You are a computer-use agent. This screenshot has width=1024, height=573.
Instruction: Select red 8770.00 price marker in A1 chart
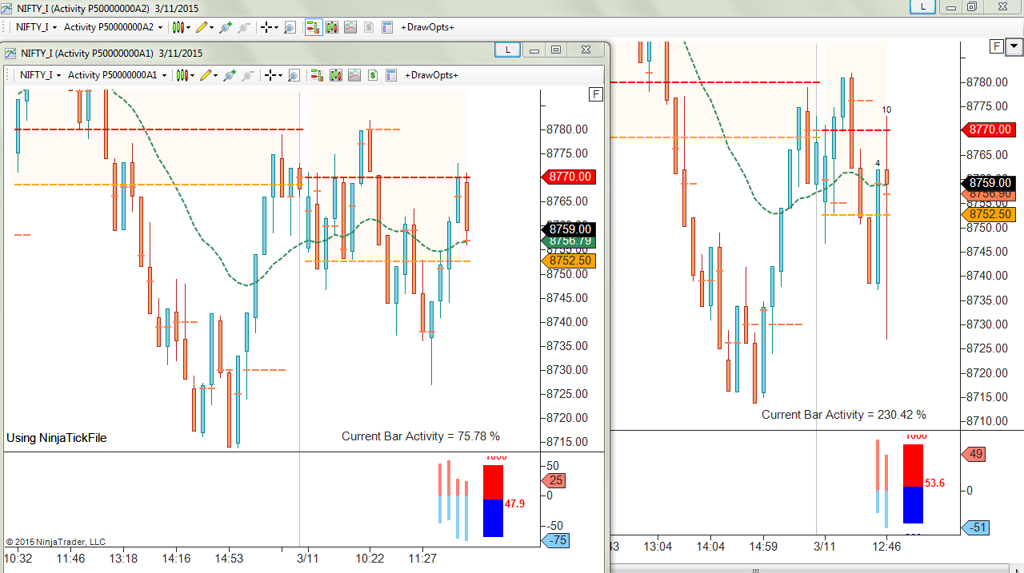(569, 177)
